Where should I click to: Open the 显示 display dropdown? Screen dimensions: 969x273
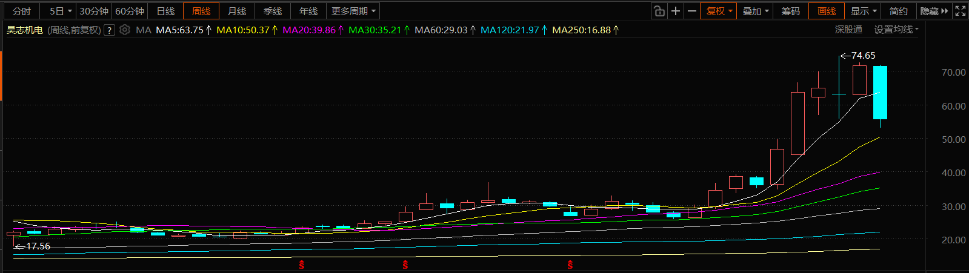(864, 11)
